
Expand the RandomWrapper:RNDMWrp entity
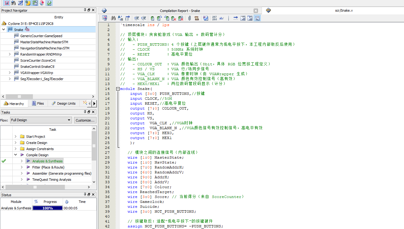tap(10, 54)
